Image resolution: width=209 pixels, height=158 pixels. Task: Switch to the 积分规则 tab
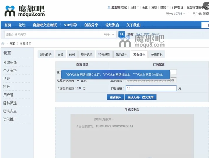(x=104, y=55)
